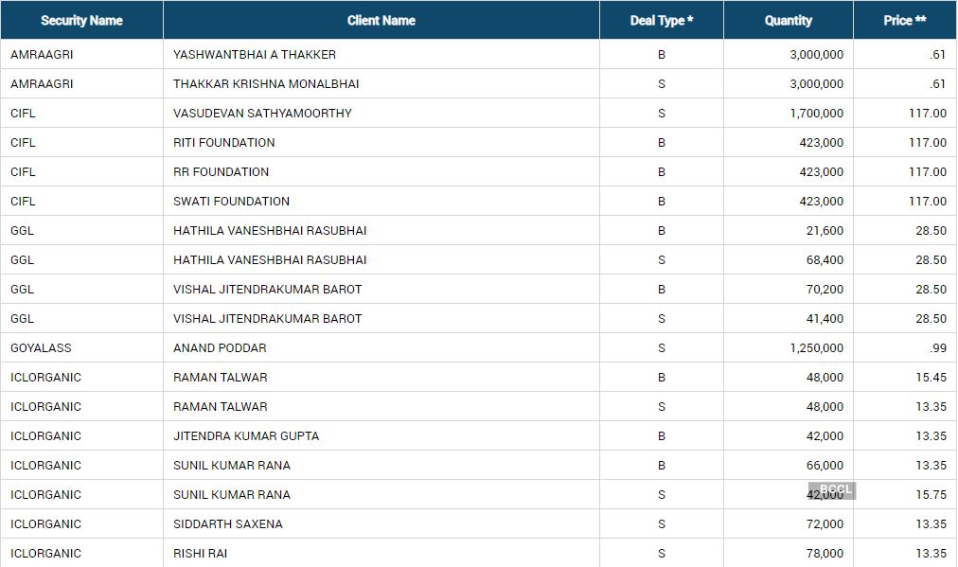Select the VASUDEVAN SATHYAMOORTHY client entry
Image resolution: width=958 pixels, height=567 pixels.
coord(262,114)
